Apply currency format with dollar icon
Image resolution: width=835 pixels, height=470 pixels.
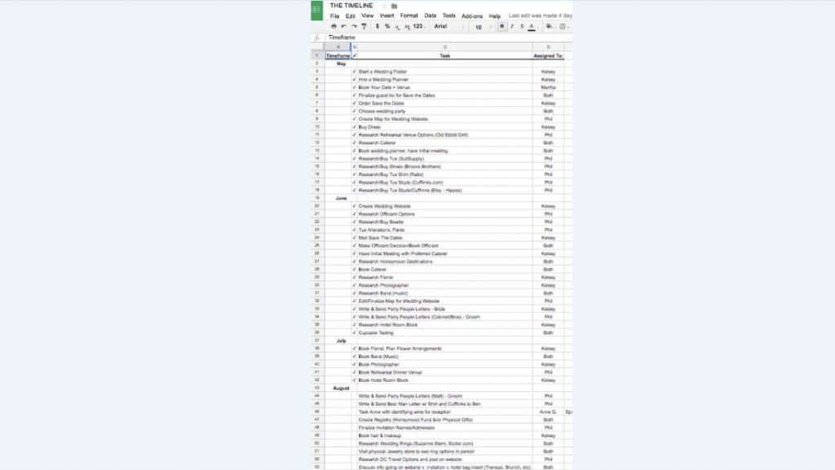(377, 26)
